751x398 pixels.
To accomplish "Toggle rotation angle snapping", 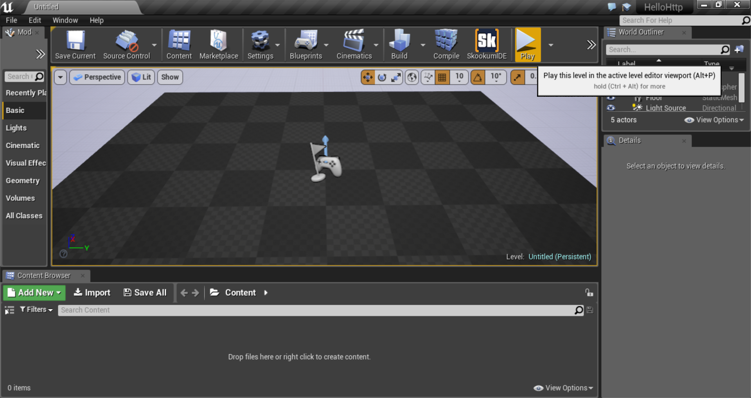I will 478,77.
